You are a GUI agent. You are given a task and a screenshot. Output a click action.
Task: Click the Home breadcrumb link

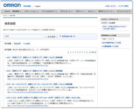pos(5,16)
